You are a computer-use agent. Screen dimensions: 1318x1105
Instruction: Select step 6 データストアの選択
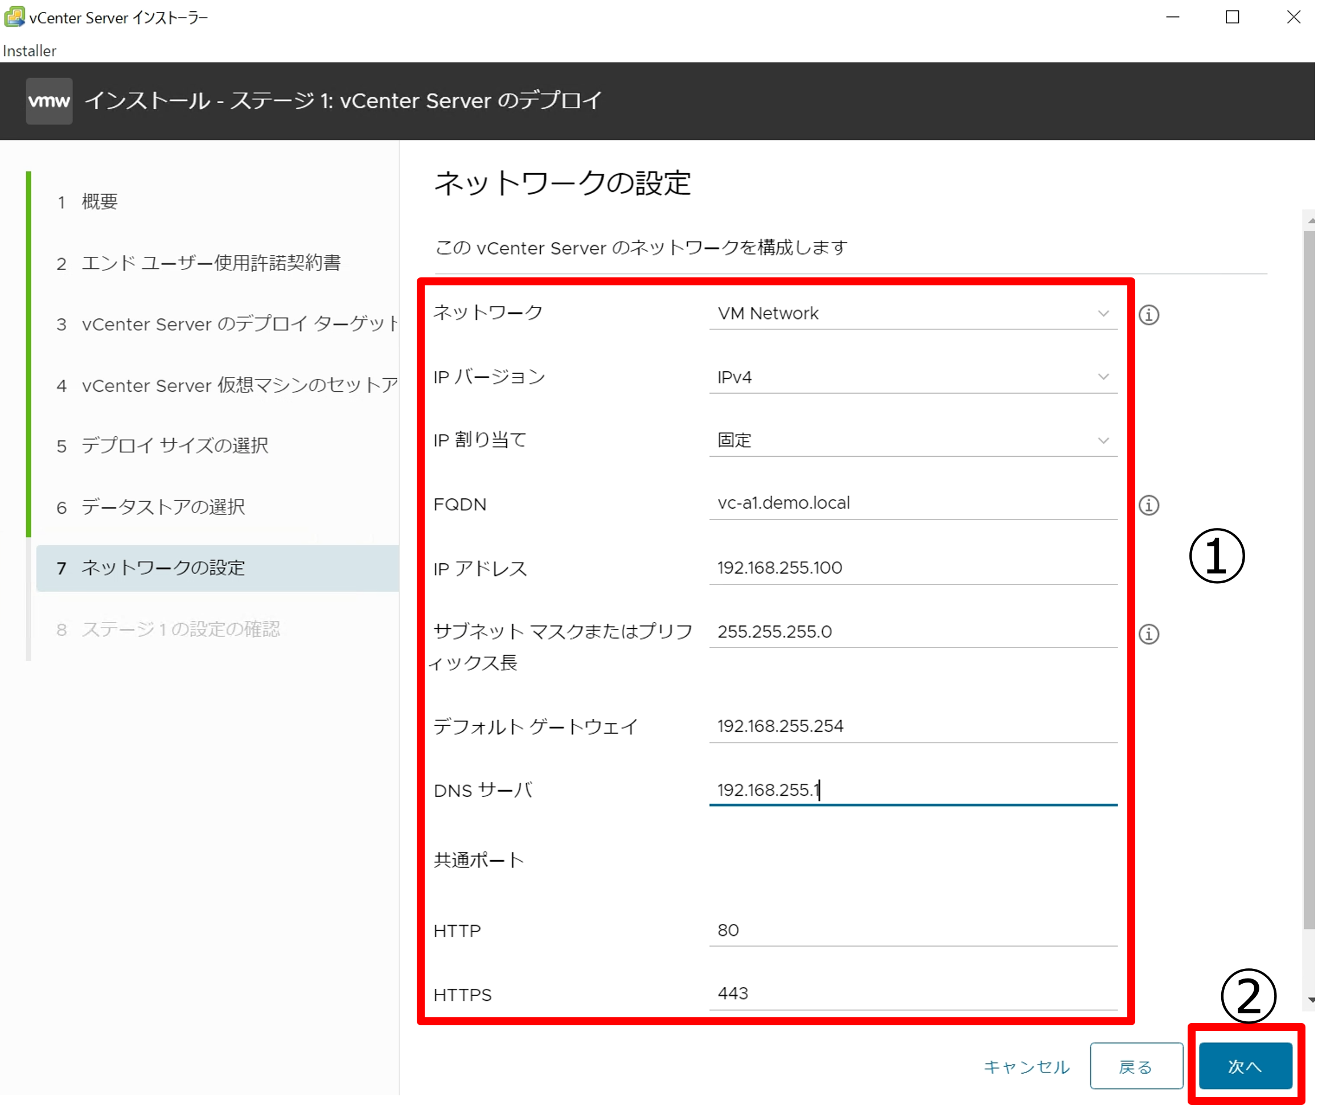163,507
